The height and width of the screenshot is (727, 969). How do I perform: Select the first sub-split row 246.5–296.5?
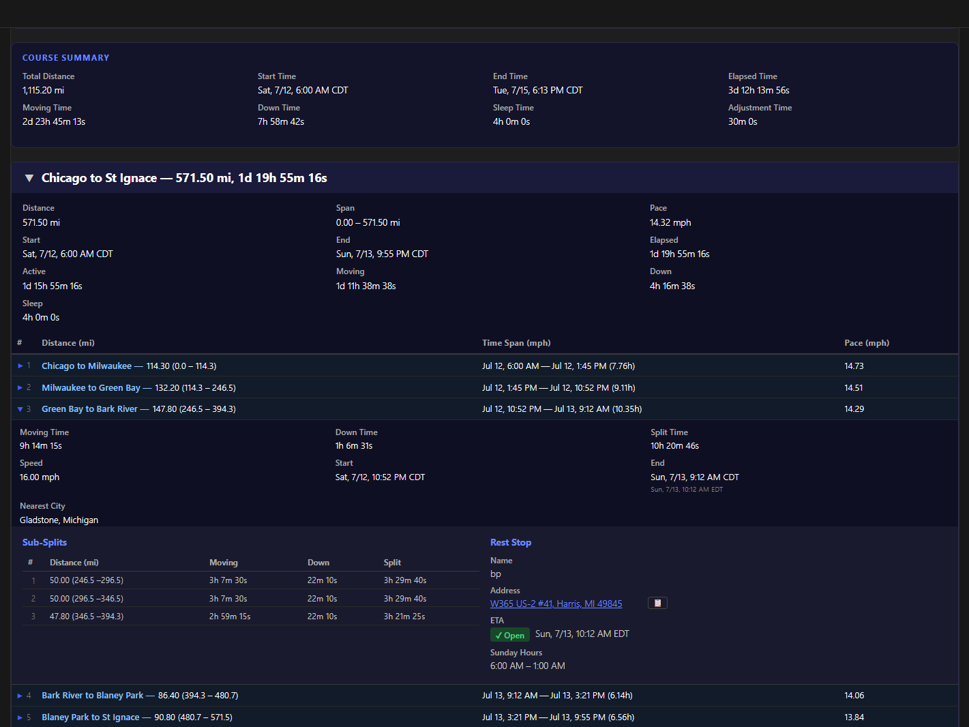(87, 580)
